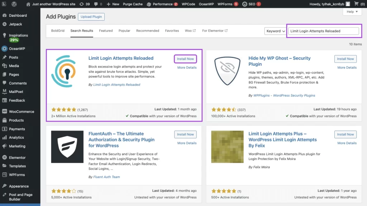Open the Recommended tab

tap(148, 31)
